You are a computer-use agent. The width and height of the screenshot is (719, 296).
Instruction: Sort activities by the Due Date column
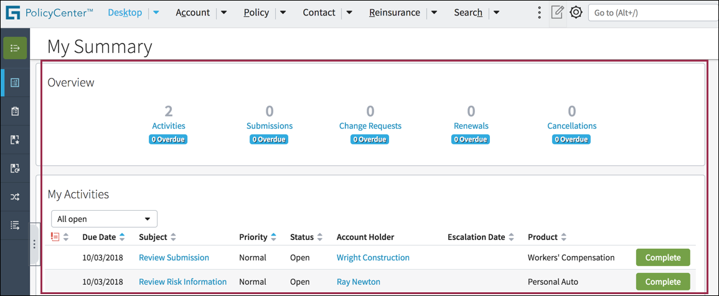coord(99,237)
